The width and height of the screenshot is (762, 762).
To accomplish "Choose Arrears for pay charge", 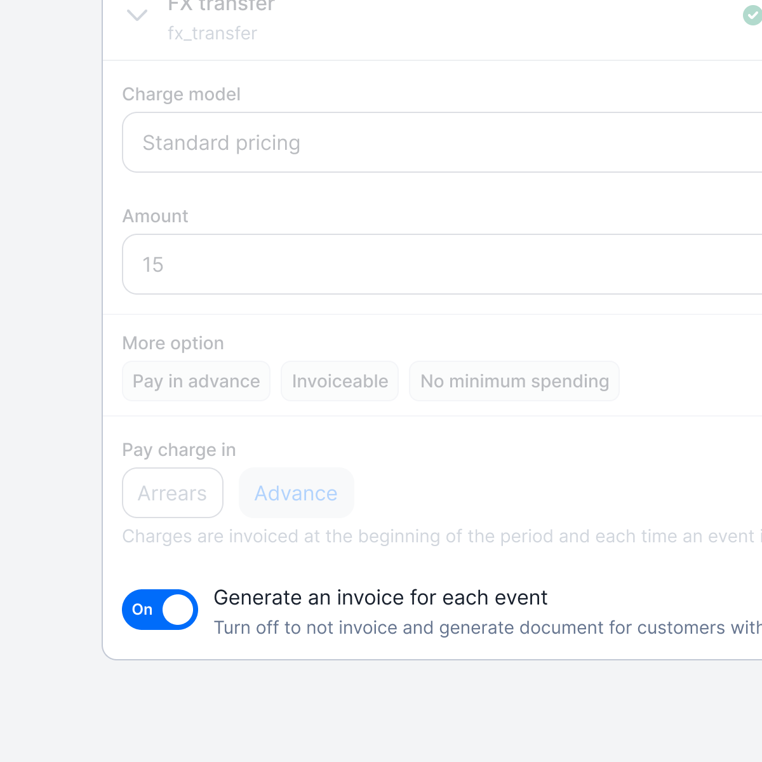I will click(x=173, y=493).
